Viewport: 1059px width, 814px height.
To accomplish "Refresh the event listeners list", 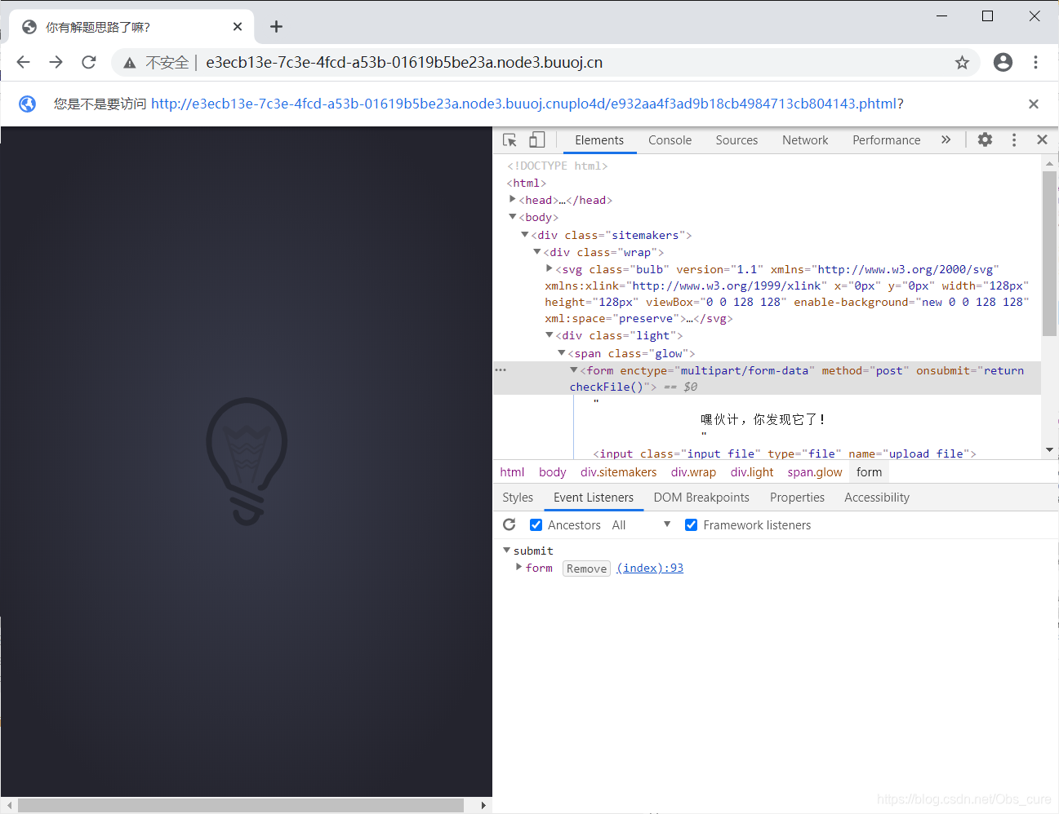I will pyautogui.click(x=509, y=525).
